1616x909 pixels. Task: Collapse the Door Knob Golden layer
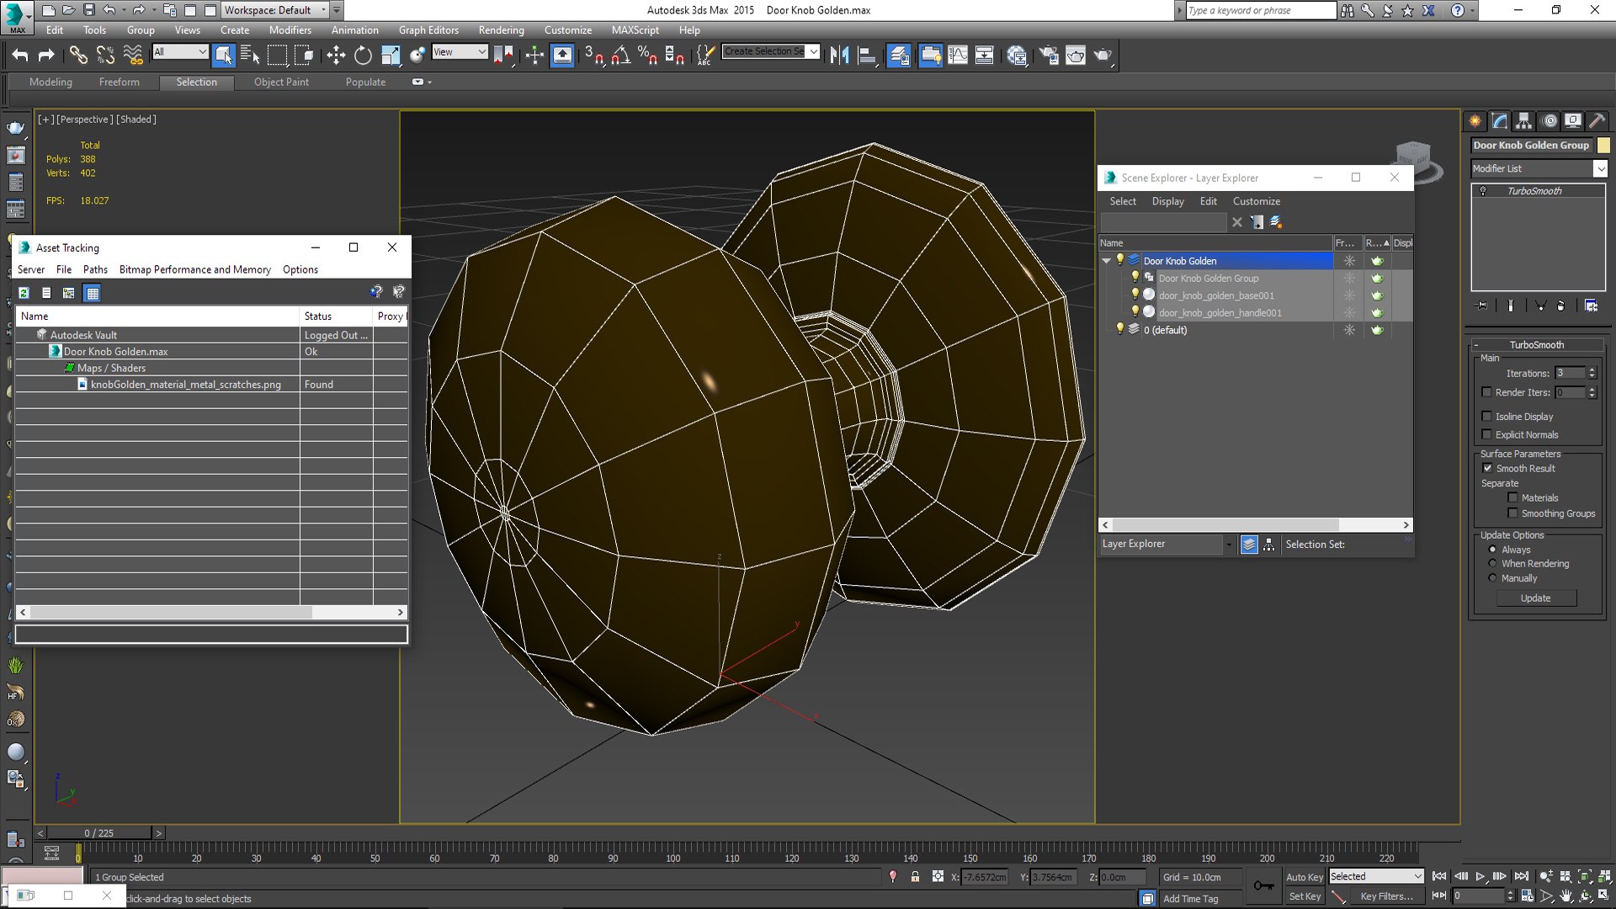[1106, 261]
